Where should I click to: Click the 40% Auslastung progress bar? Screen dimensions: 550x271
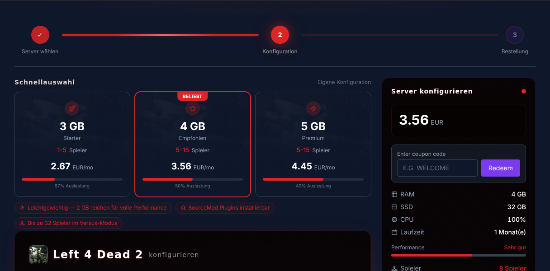pyautogui.click(x=313, y=179)
